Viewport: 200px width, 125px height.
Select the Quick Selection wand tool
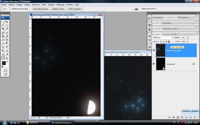tap(7, 25)
